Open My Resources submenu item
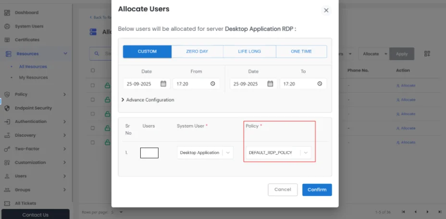This screenshot has width=446, height=219. tap(33, 77)
